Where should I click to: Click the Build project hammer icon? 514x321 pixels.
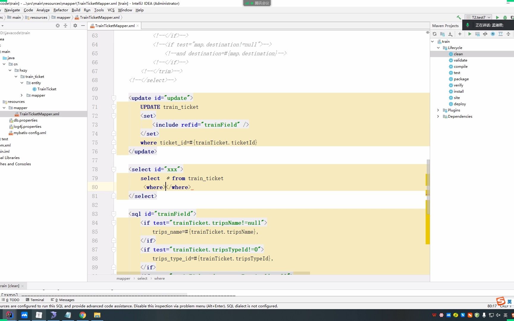click(x=458, y=18)
